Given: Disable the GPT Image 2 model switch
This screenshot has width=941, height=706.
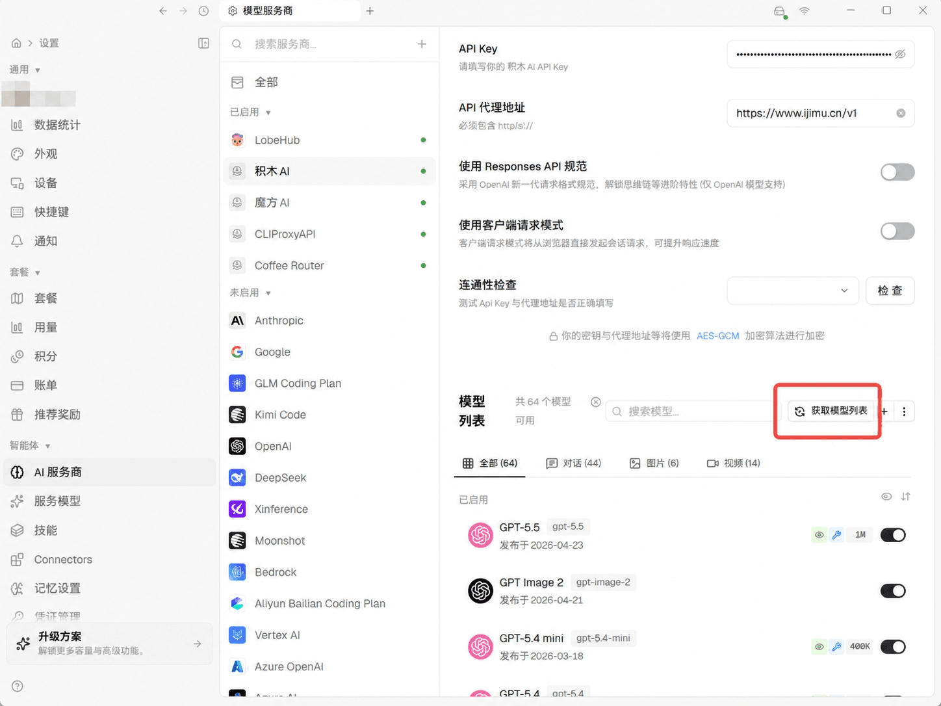Looking at the screenshot, I should 893,591.
